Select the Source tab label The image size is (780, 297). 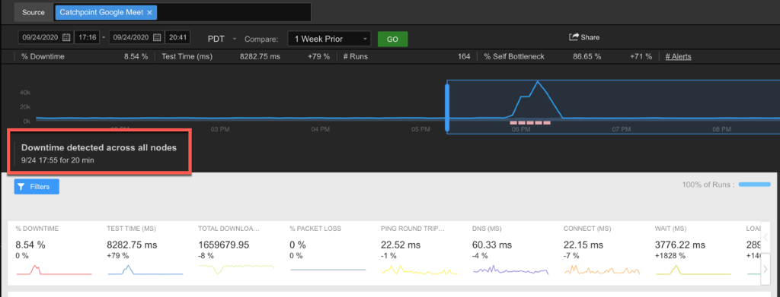(34, 12)
